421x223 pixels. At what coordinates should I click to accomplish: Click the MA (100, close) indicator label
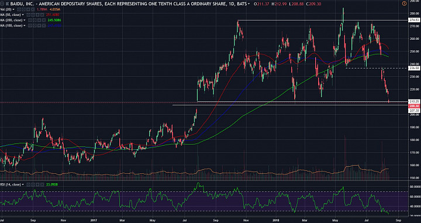[11, 26]
